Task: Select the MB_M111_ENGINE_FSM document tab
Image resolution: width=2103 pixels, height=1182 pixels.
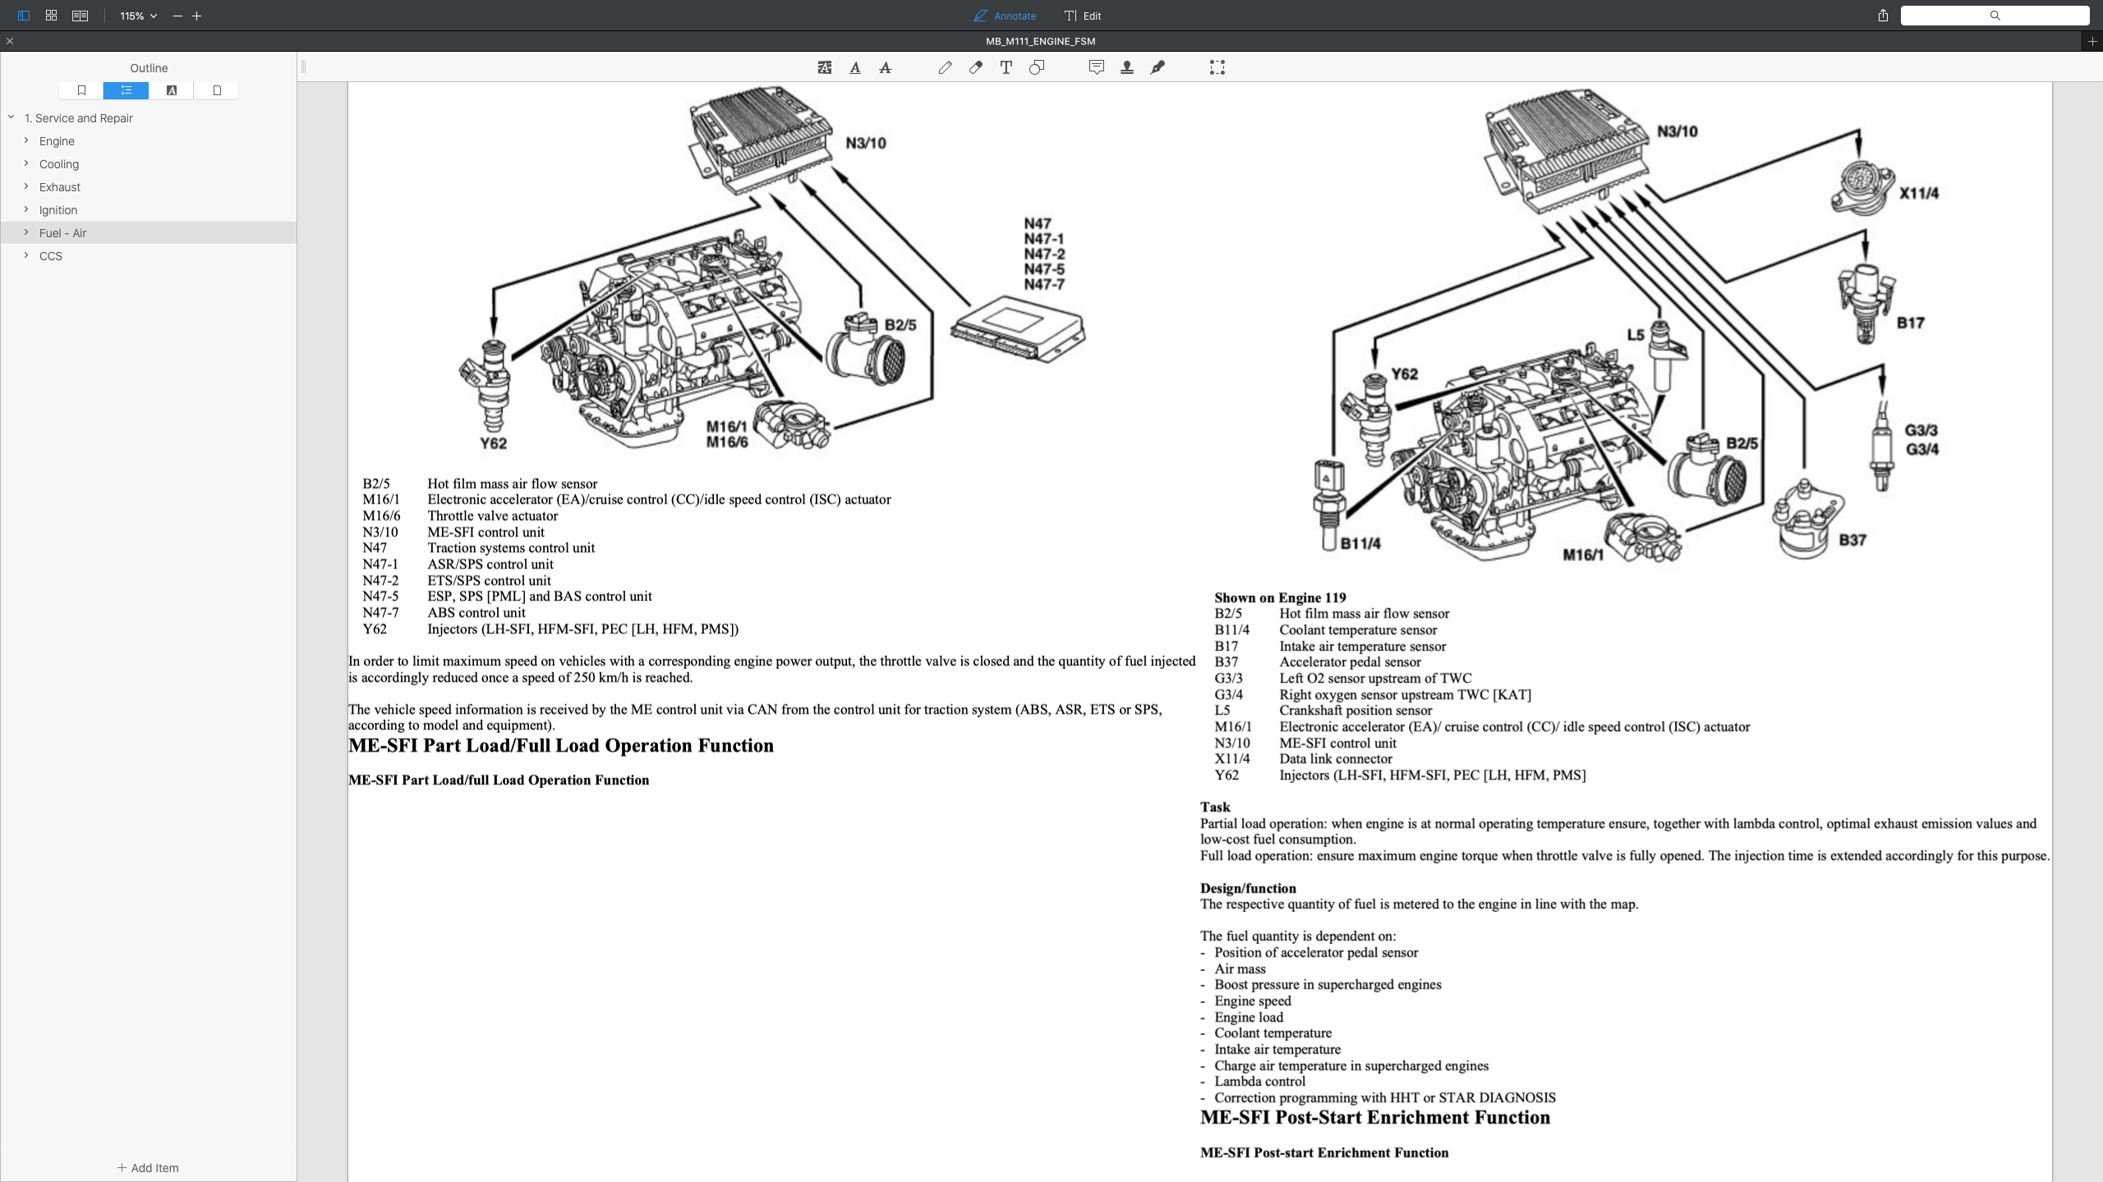Action: pos(1040,41)
